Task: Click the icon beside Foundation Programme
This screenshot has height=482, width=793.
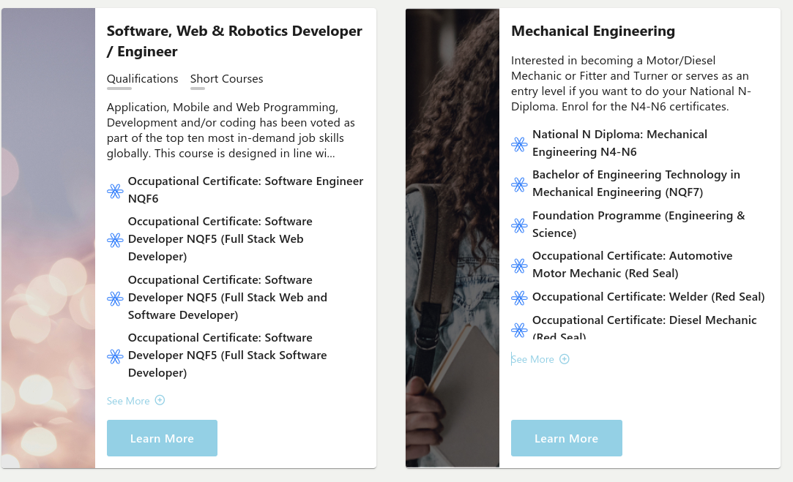Action: pos(519,225)
